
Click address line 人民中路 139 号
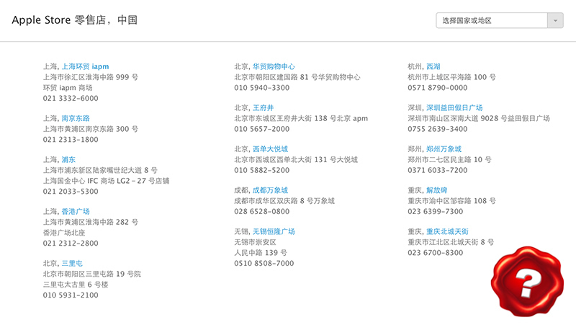(261, 252)
